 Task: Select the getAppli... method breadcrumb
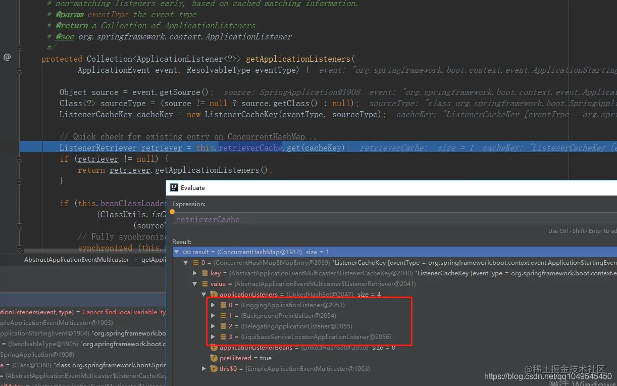pos(153,260)
